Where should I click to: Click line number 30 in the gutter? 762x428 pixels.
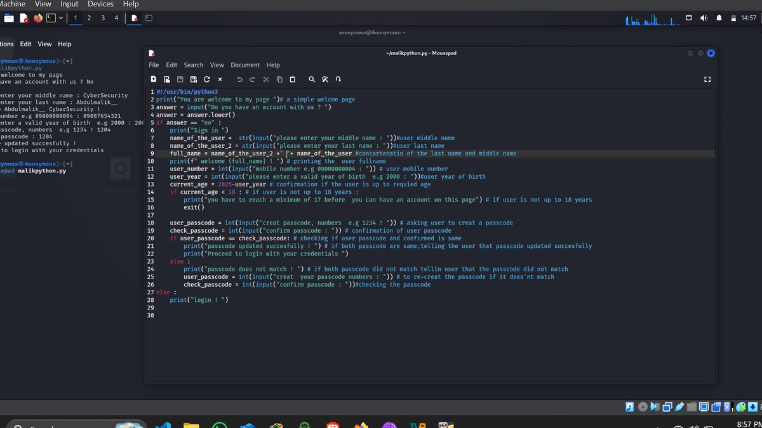(x=150, y=315)
